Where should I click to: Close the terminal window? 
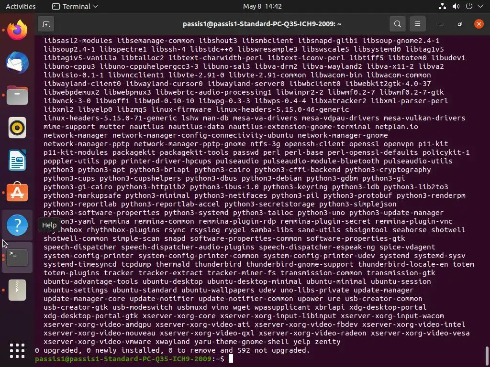[x=479, y=24]
